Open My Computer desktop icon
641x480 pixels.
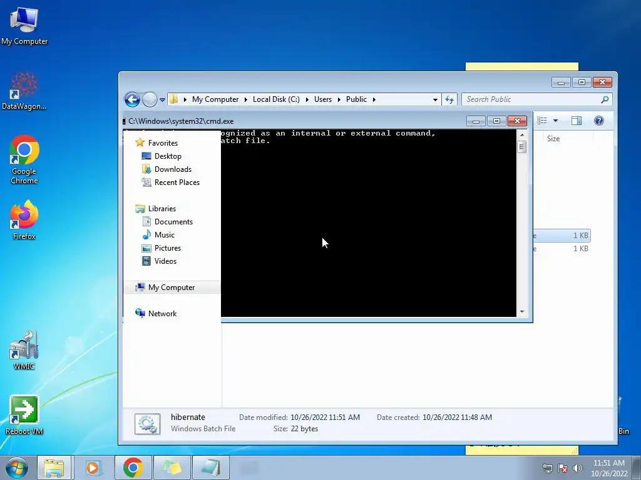[x=24, y=26]
